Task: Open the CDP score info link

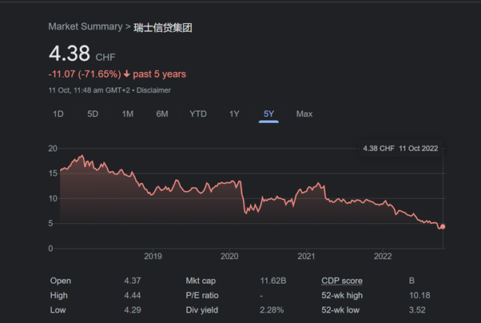Action: (342, 281)
